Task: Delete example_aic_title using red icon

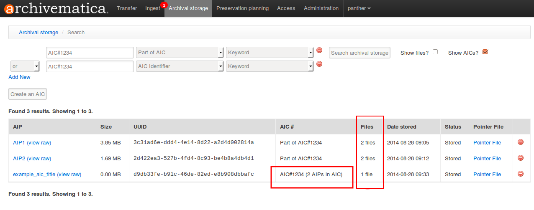Action: tap(521, 174)
